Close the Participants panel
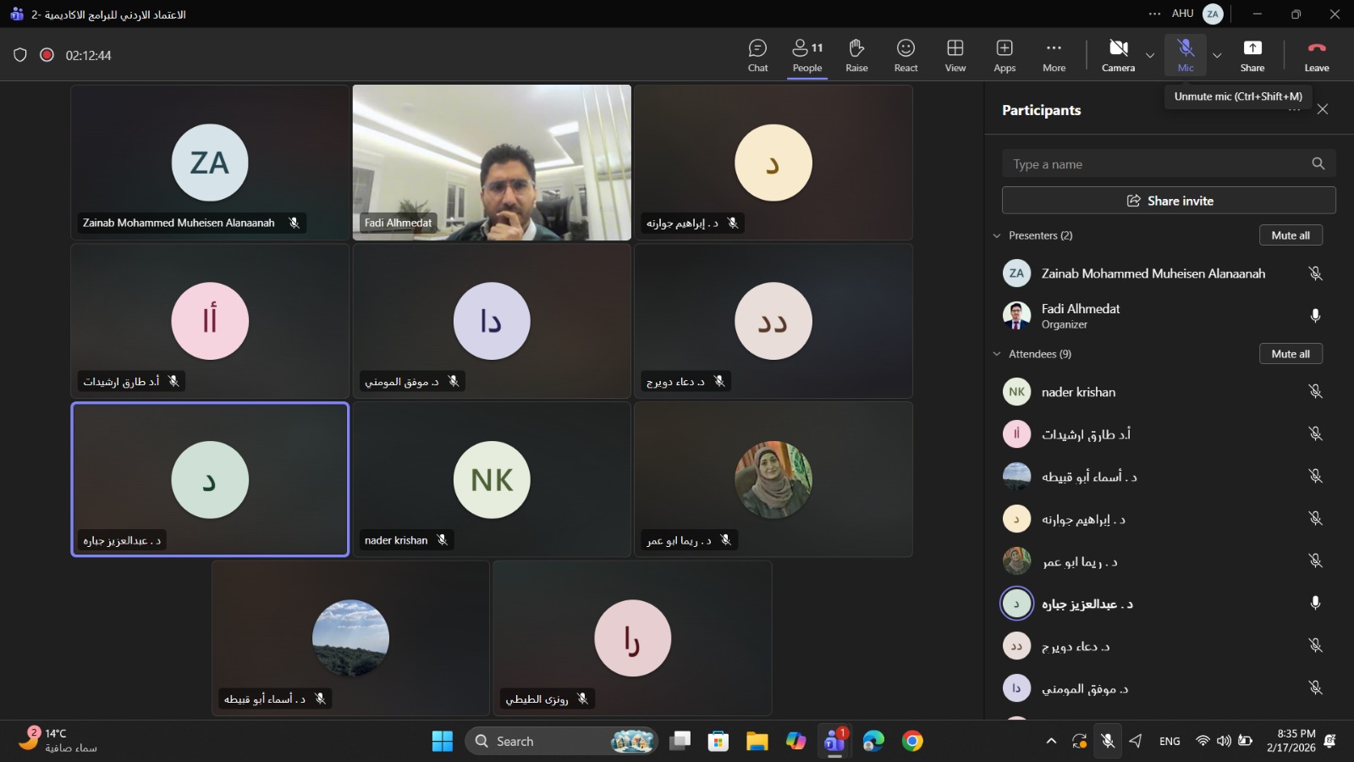This screenshot has width=1354, height=762. [x=1323, y=109]
